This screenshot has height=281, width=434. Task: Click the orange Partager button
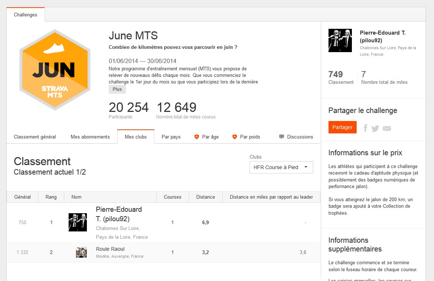(342, 127)
